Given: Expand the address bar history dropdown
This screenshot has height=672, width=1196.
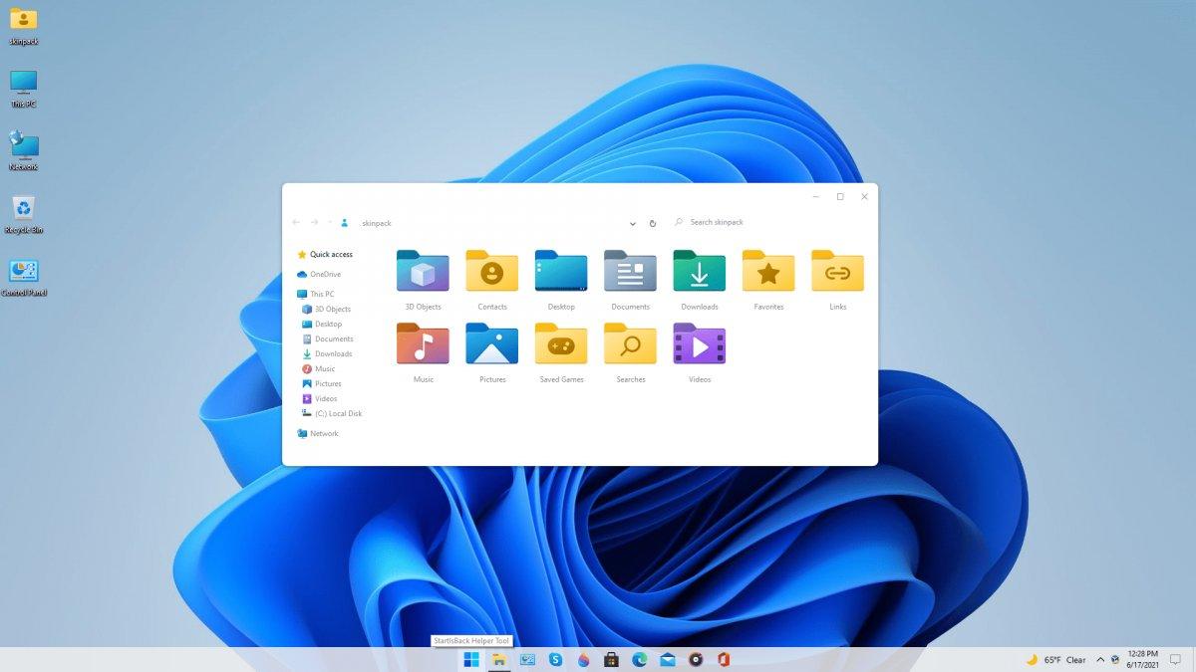Looking at the screenshot, I should 632,223.
